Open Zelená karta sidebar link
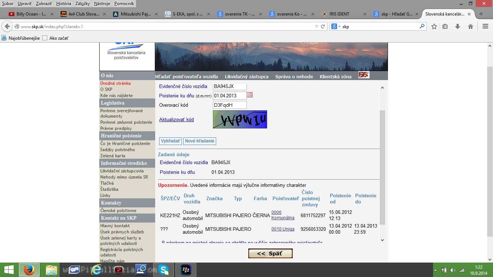The height and width of the screenshot is (277, 493). pos(113,156)
